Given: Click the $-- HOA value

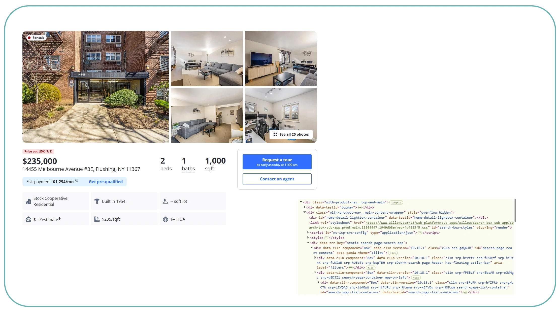Looking at the screenshot, I should [178, 219].
